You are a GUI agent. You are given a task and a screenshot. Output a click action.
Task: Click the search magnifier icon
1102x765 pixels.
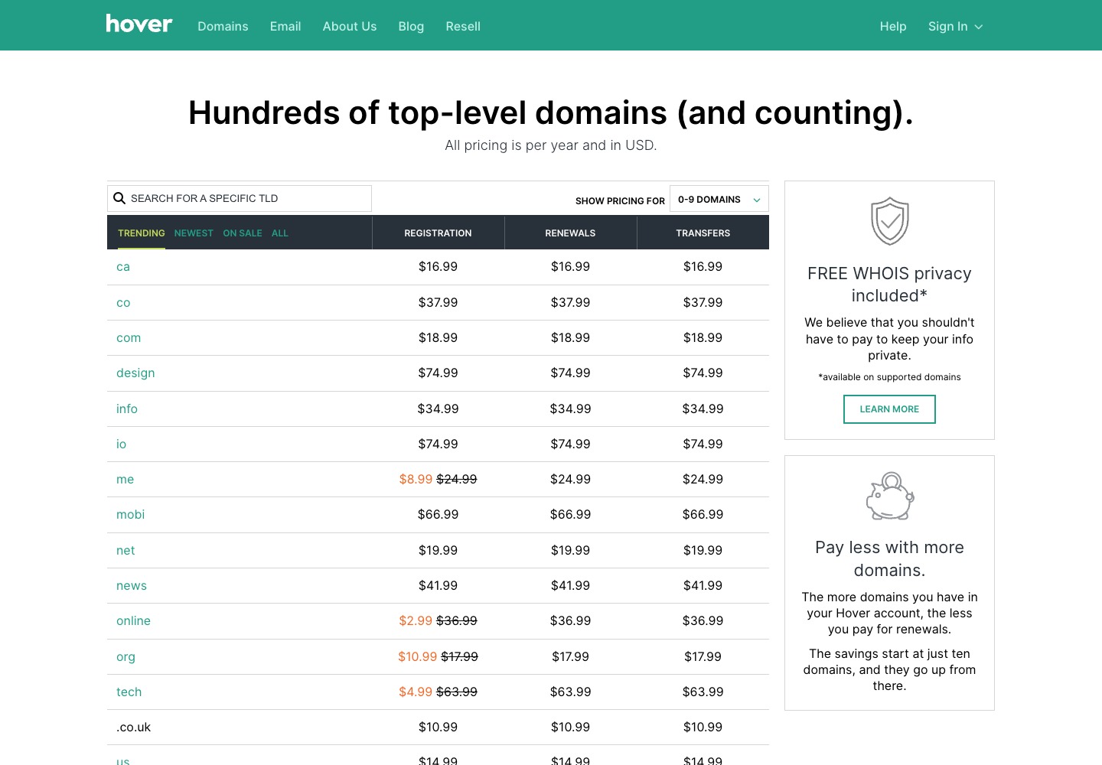point(119,199)
